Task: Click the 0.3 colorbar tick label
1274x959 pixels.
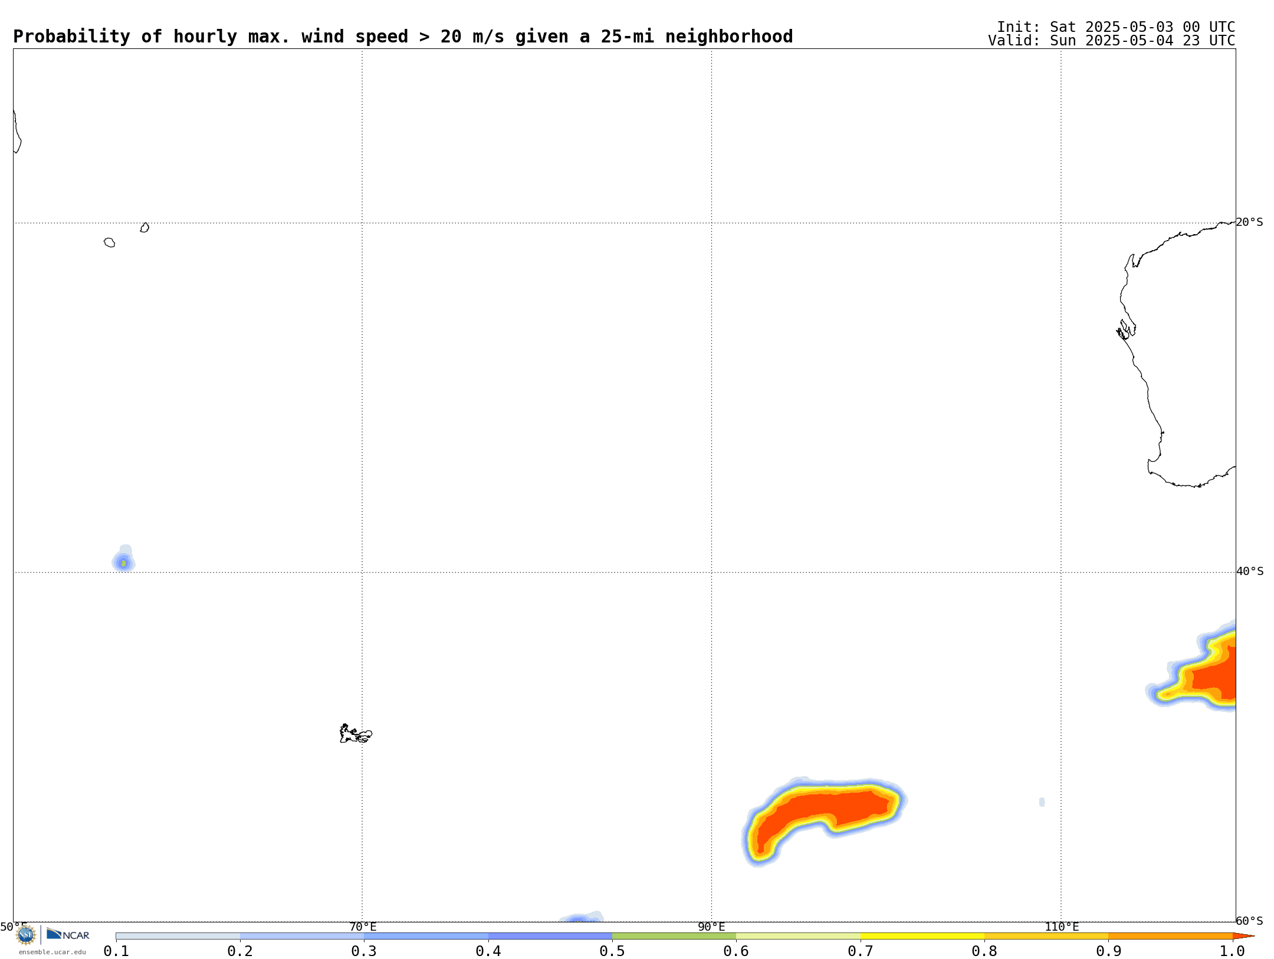Action: tap(364, 951)
